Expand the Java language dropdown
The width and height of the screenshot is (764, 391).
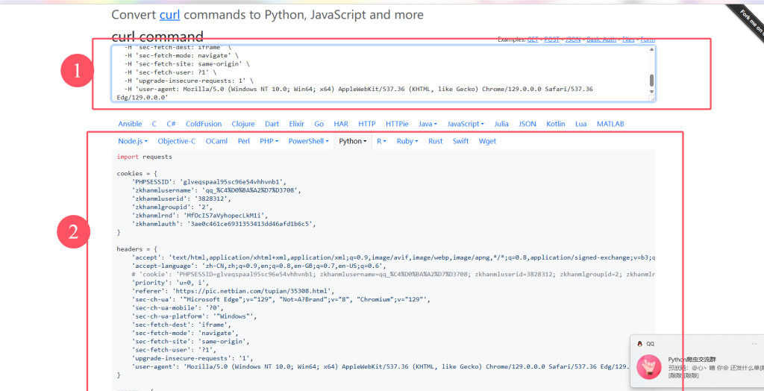428,124
